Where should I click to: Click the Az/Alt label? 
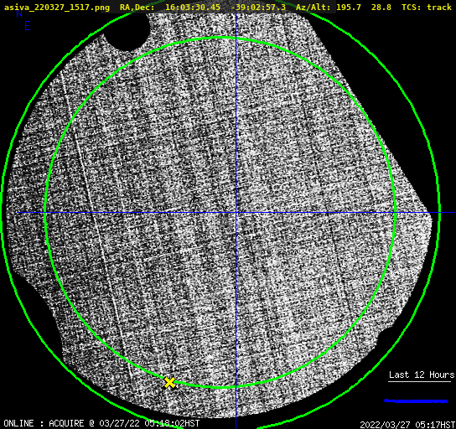click(x=313, y=8)
